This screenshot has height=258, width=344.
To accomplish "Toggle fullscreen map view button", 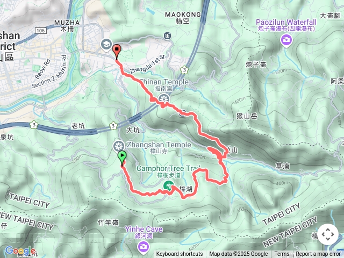I will coord(328,234).
